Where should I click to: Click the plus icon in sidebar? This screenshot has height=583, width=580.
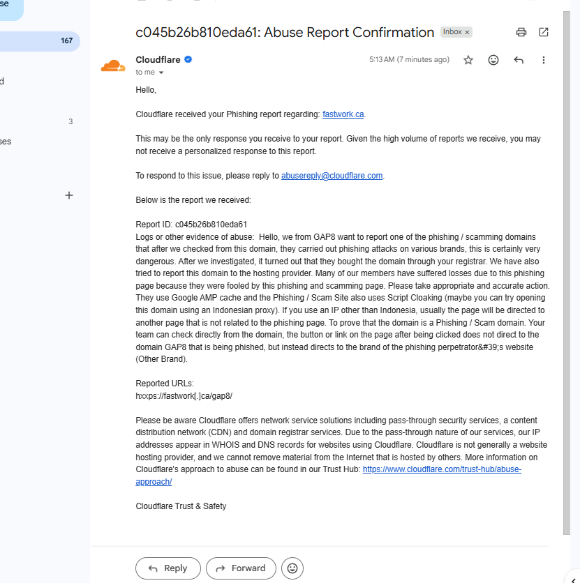pos(69,195)
